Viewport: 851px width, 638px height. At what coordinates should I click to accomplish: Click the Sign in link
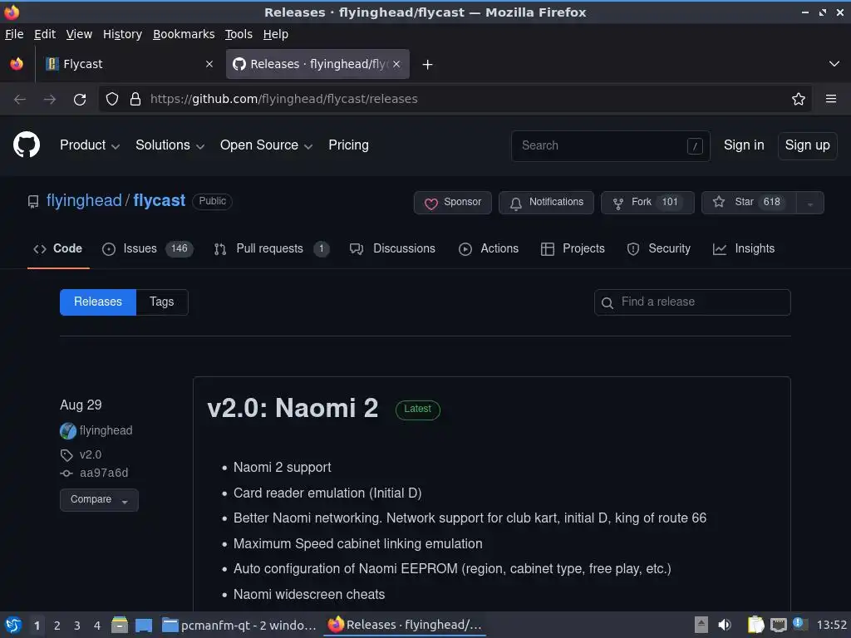[744, 145]
